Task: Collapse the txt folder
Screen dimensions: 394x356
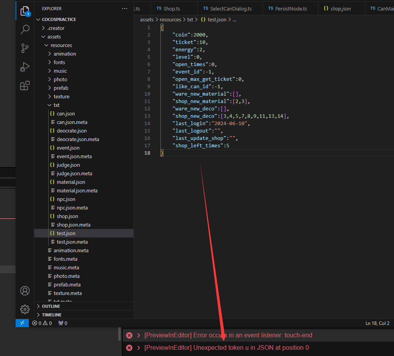Action: coord(49,105)
